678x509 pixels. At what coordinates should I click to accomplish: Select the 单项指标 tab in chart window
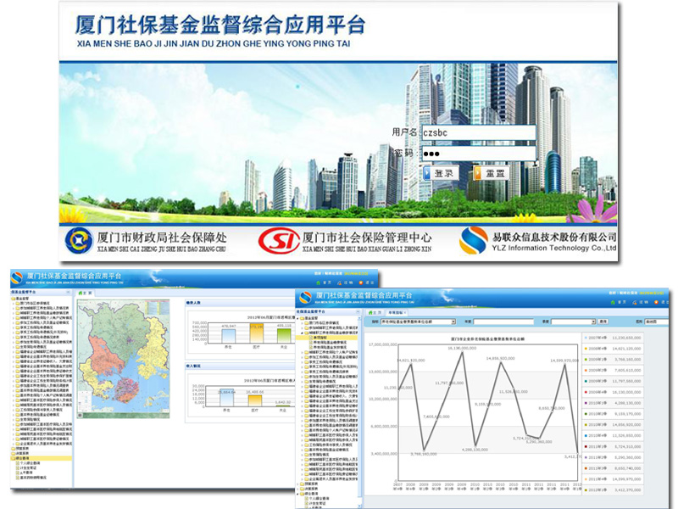(x=395, y=312)
